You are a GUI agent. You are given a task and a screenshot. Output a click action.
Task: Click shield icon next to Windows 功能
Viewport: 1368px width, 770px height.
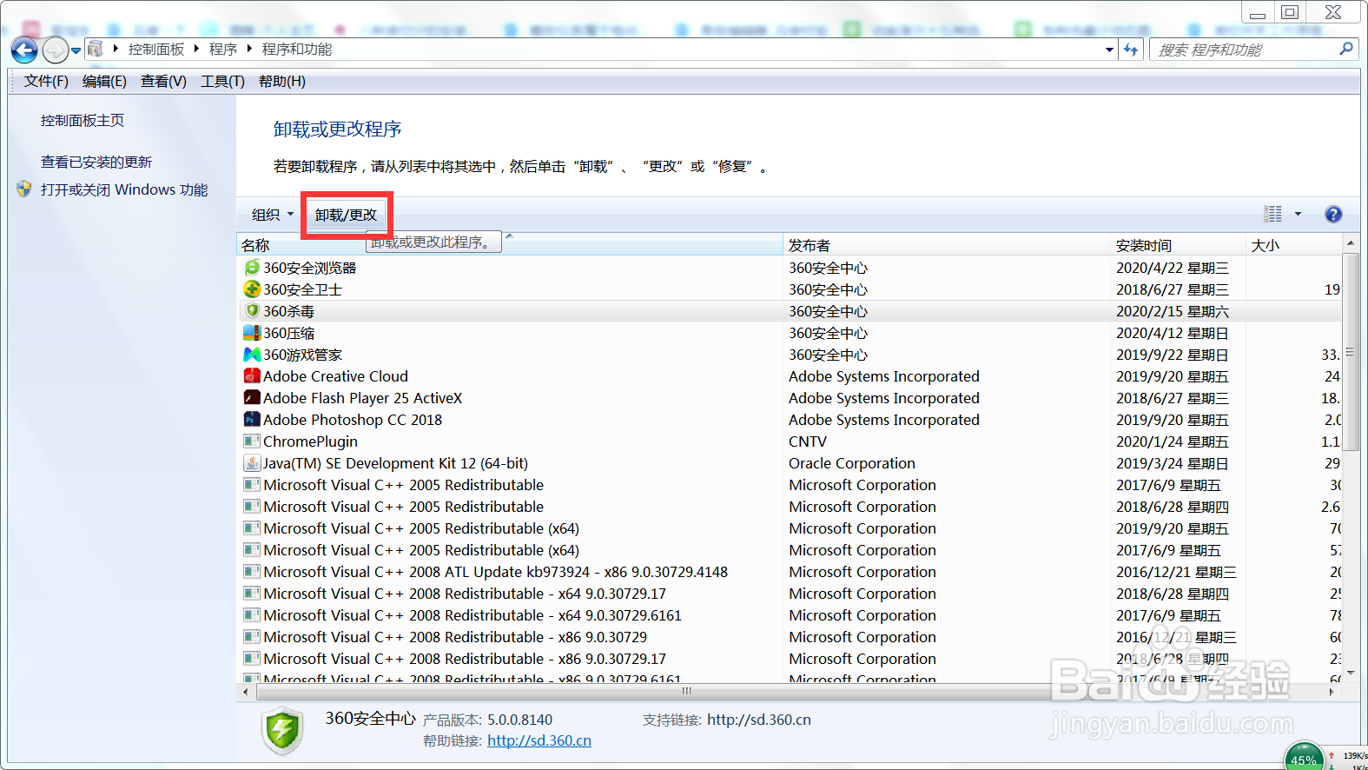coord(24,189)
